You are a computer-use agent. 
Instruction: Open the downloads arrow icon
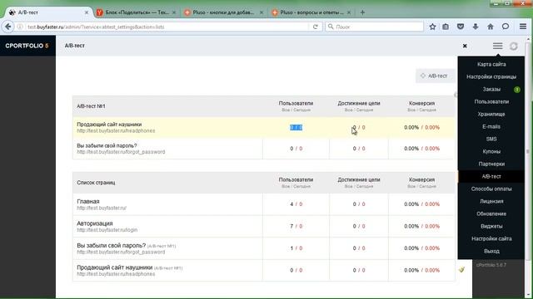476,27
